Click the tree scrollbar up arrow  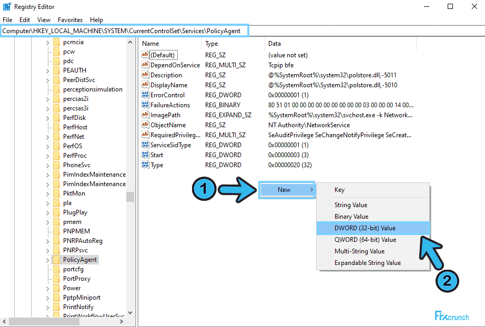click(130, 43)
